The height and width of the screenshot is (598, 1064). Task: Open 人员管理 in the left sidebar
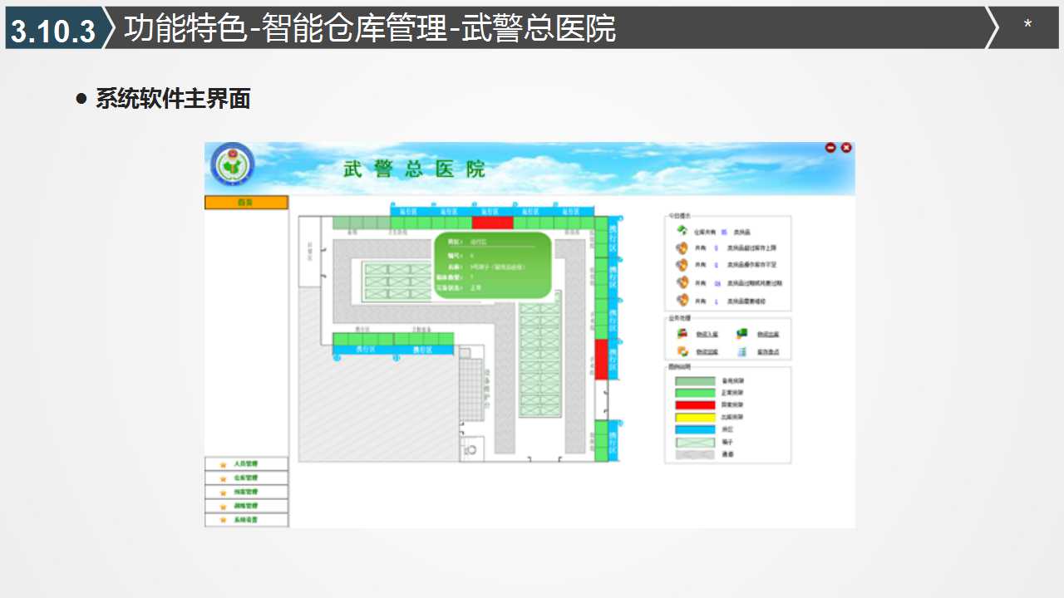[x=246, y=464]
